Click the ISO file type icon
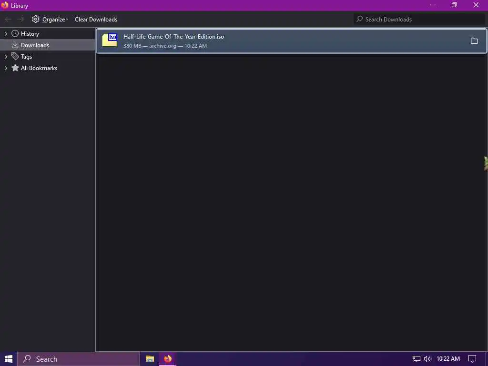 tap(110, 41)
